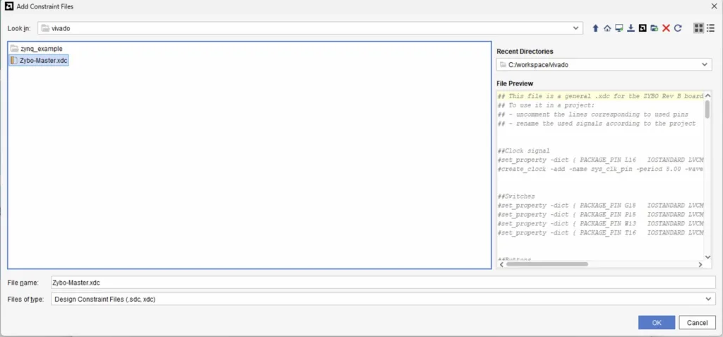Navigate to the desktop directory icon
723x337 pixels.
pyautogui.click(x=619, y=28)
